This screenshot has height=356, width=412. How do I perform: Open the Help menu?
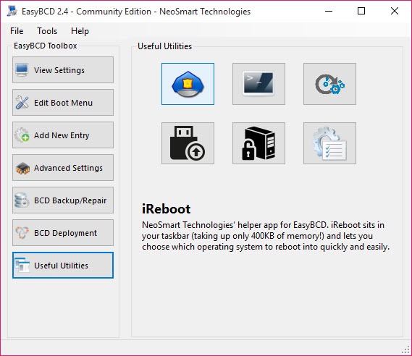[80, 31]
